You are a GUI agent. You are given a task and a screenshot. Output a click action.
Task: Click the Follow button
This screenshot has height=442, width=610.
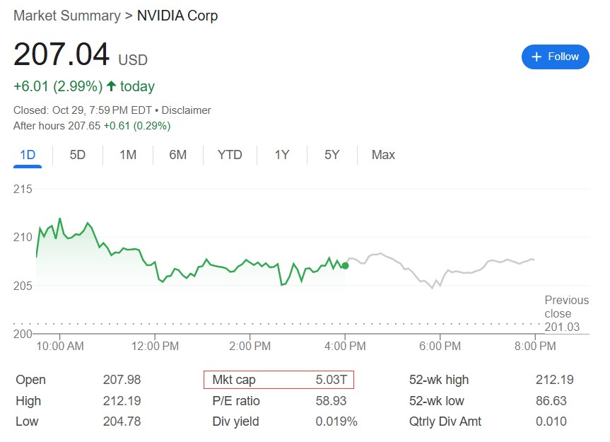pyautogui.click(x=556, y=57)
